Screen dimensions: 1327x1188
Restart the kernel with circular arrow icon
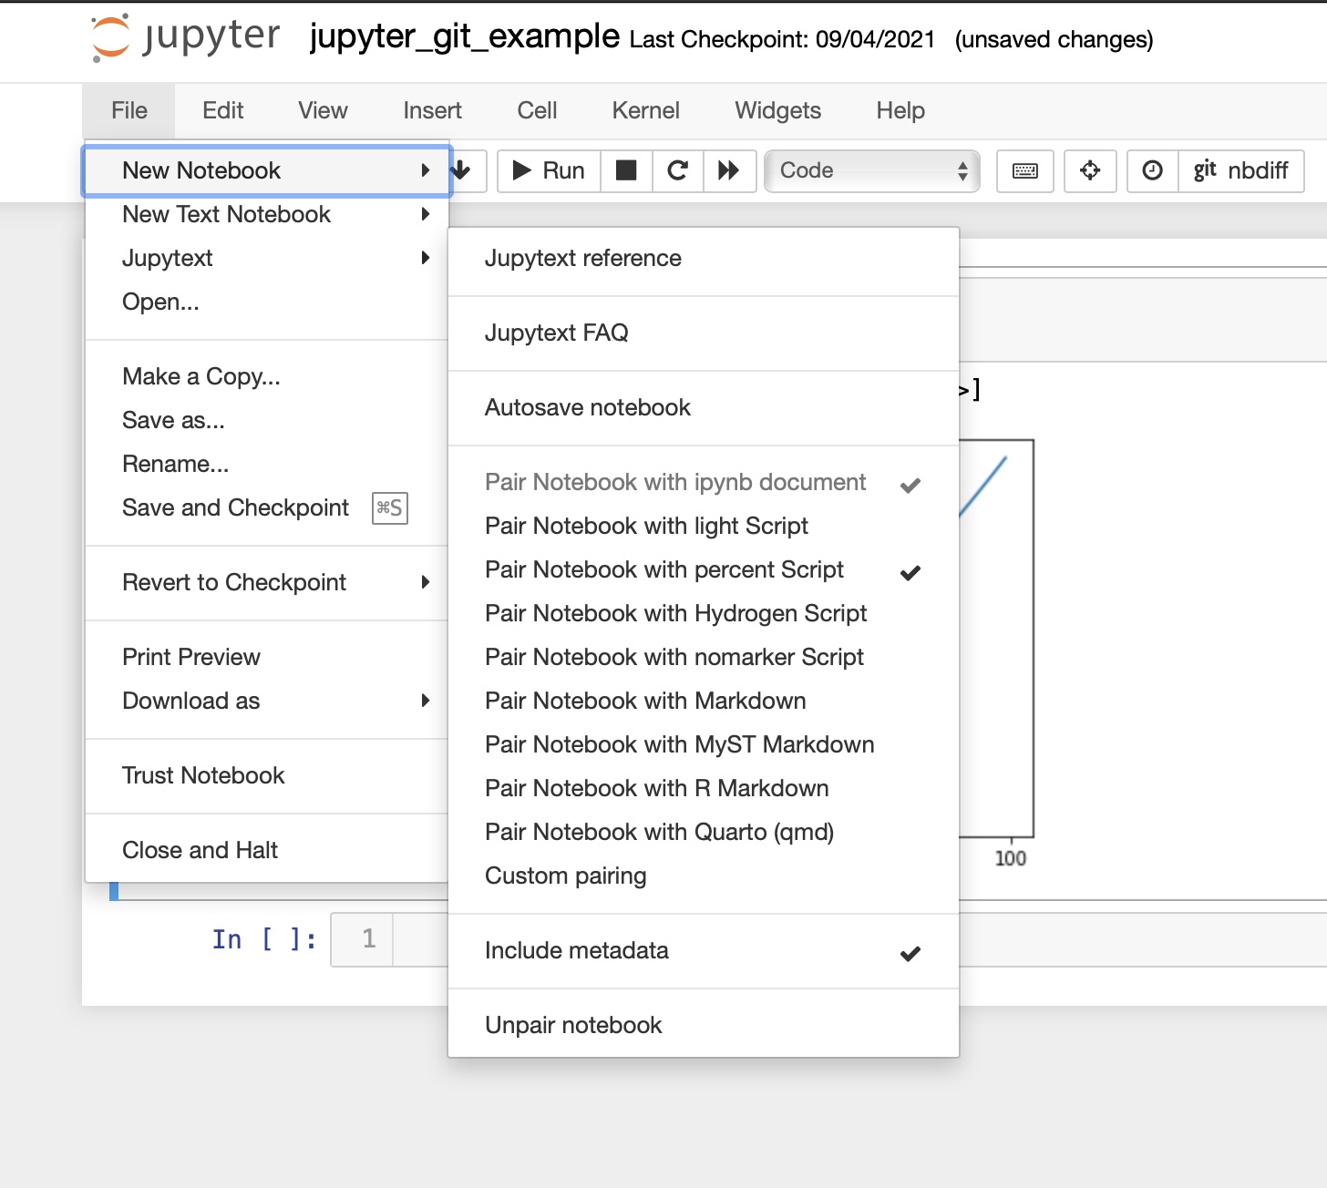pyautogui.click(x=677, y=170)
